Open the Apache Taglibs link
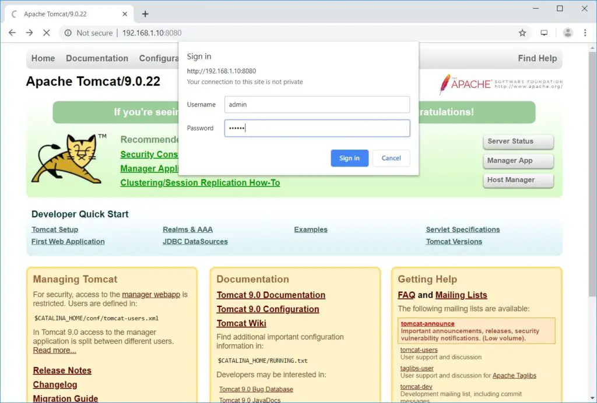This screenshot has height=403, width=597. point(514,376)
